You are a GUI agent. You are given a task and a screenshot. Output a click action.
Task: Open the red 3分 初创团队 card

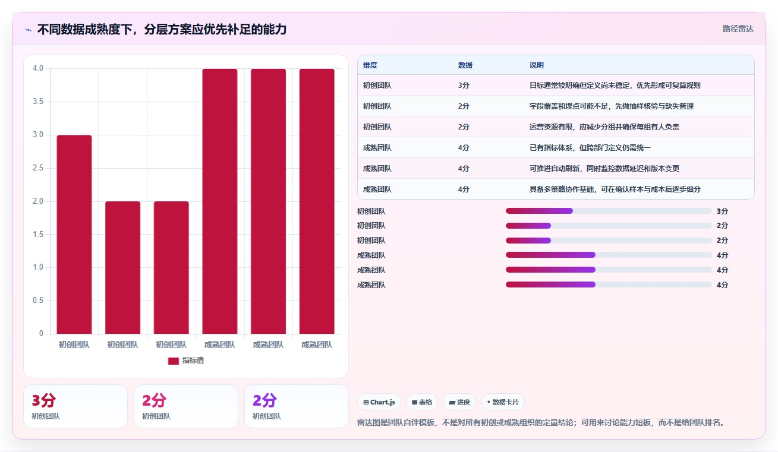(75, 406)
